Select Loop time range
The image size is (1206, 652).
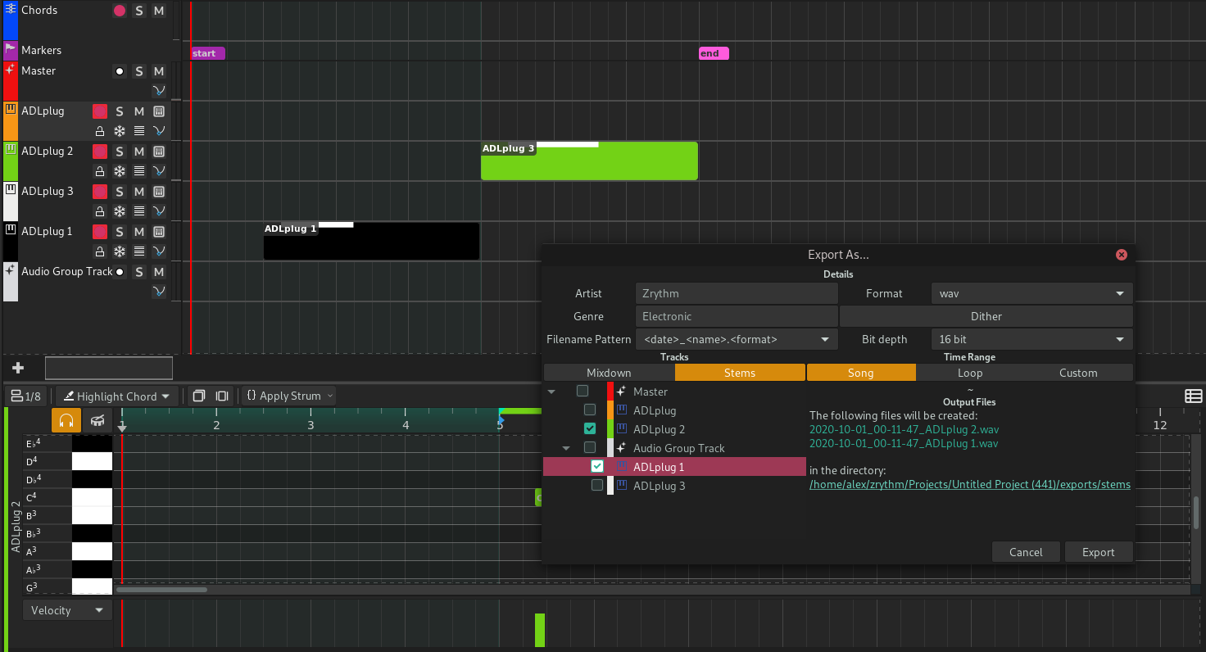pyautogui.click(x=970, y=373)
